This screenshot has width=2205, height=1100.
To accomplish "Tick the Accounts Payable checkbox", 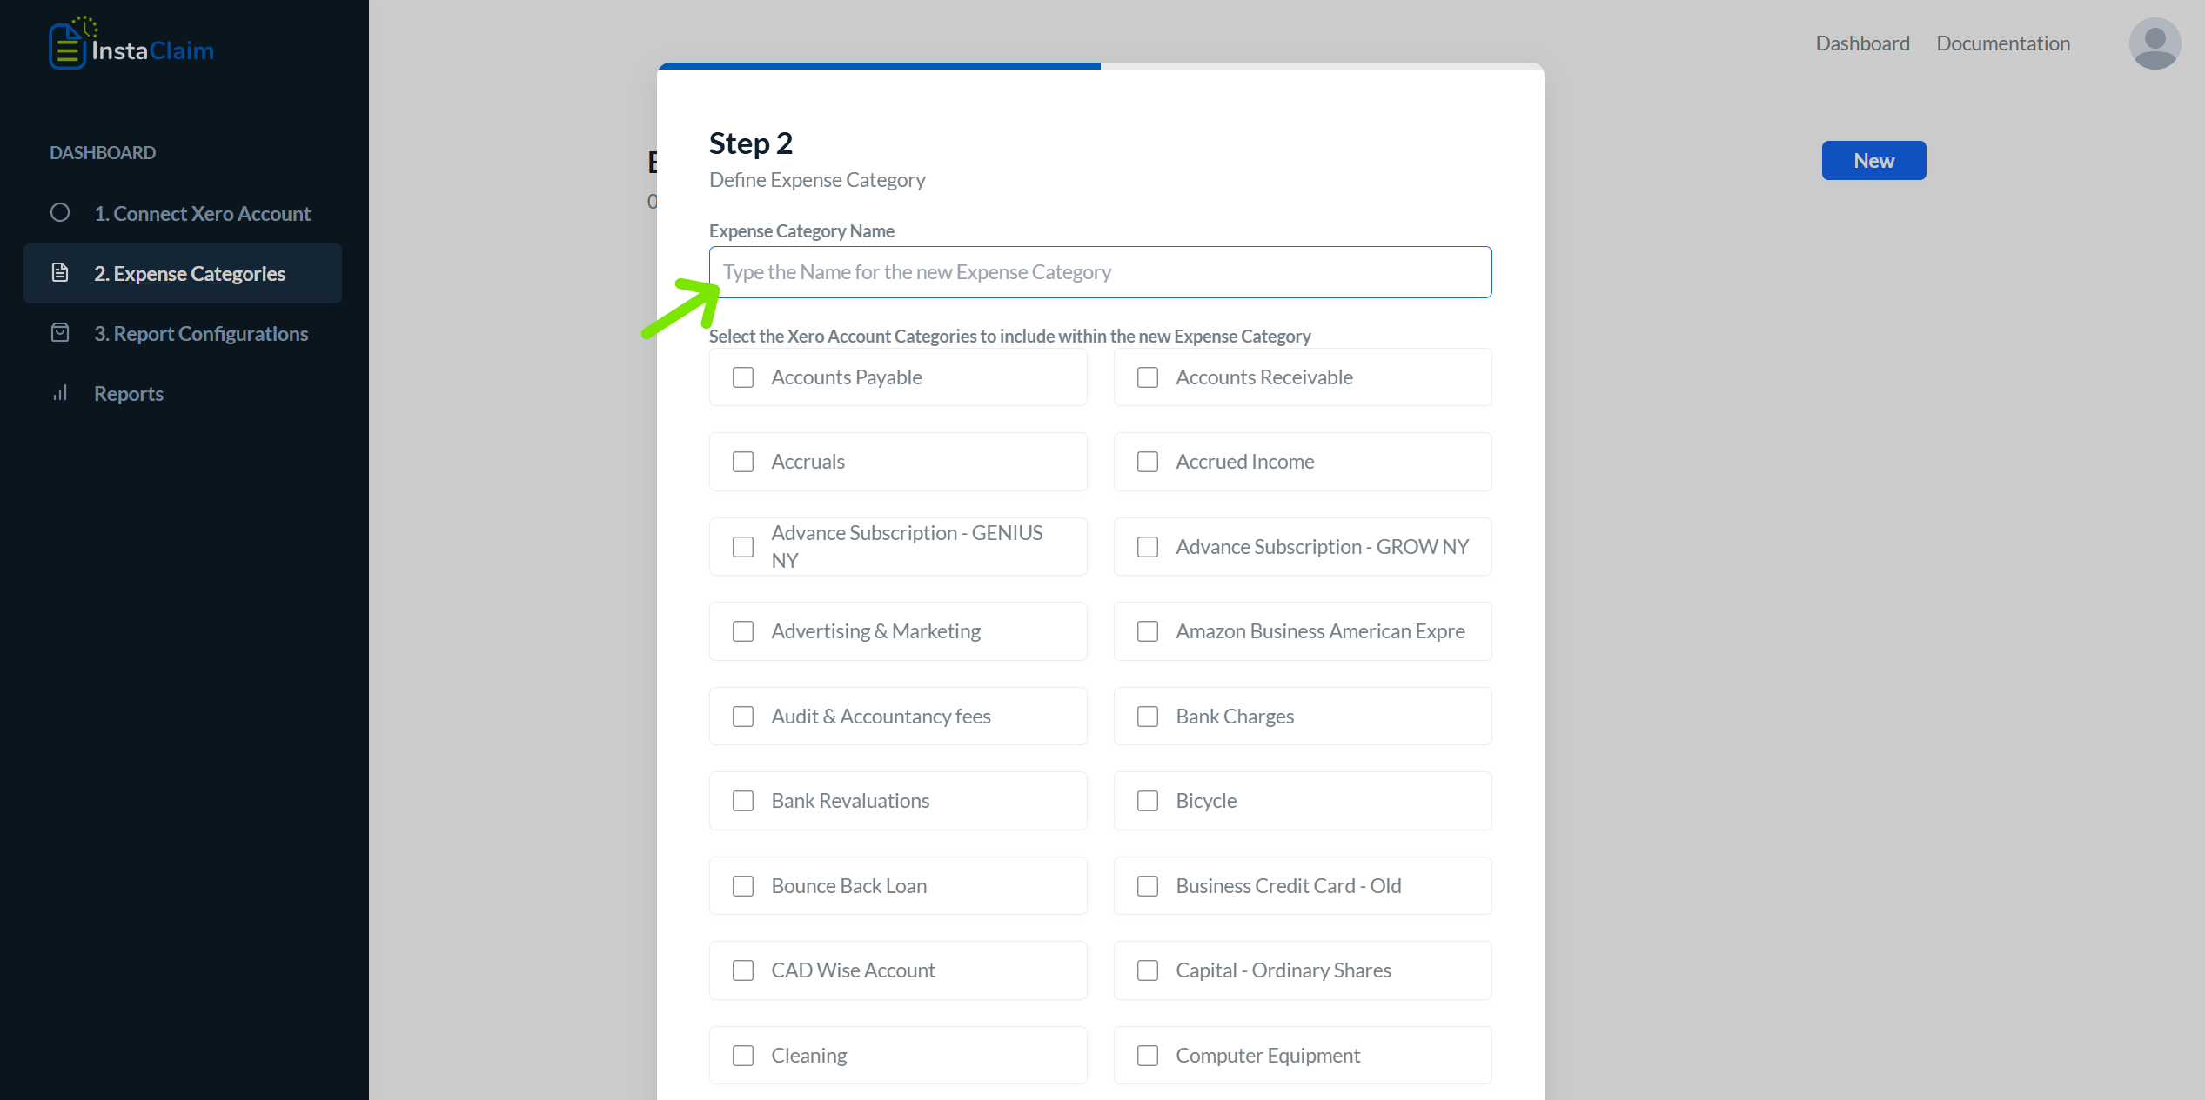I will [x=743, y=377].
